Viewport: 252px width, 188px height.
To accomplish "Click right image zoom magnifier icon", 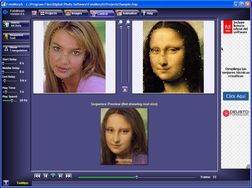I will tap(127, 22).
